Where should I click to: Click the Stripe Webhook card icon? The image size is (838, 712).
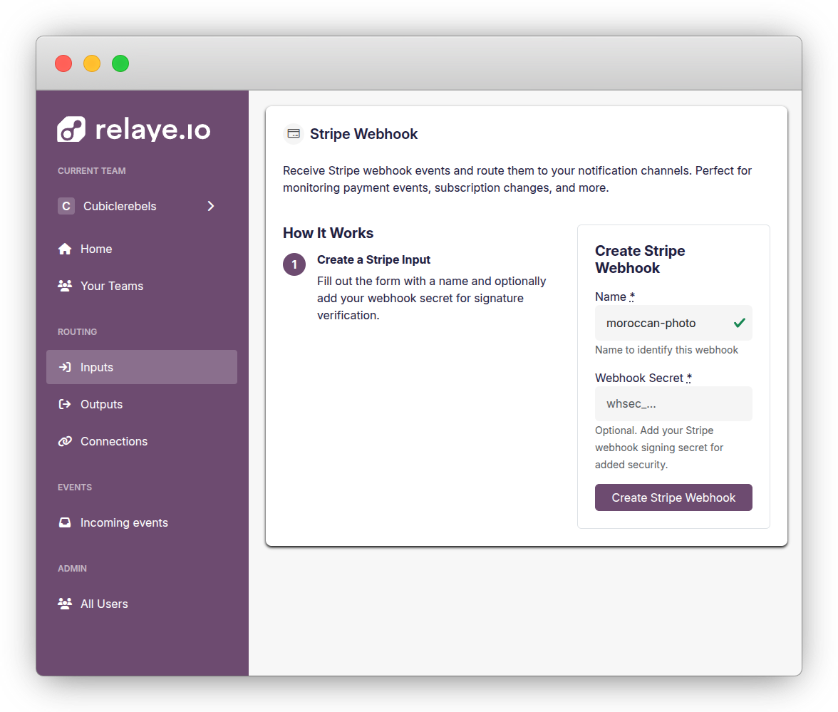click(293, 134)
